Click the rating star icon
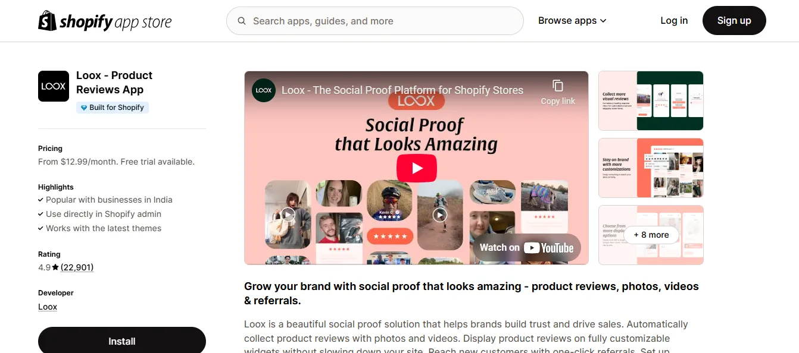Screen dimensions: 799x353 pos(55,267)
